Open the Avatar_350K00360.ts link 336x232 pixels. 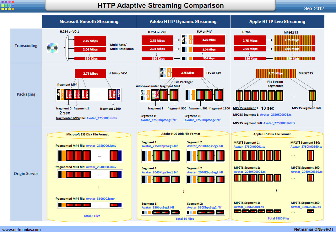click(x=306, y=207)
